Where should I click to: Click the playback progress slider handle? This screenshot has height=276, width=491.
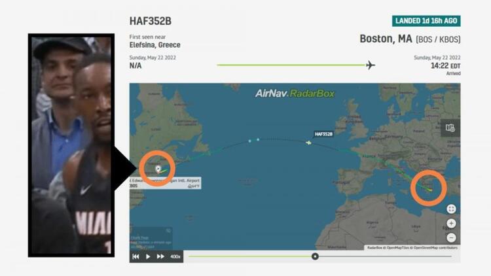point(315,256)
